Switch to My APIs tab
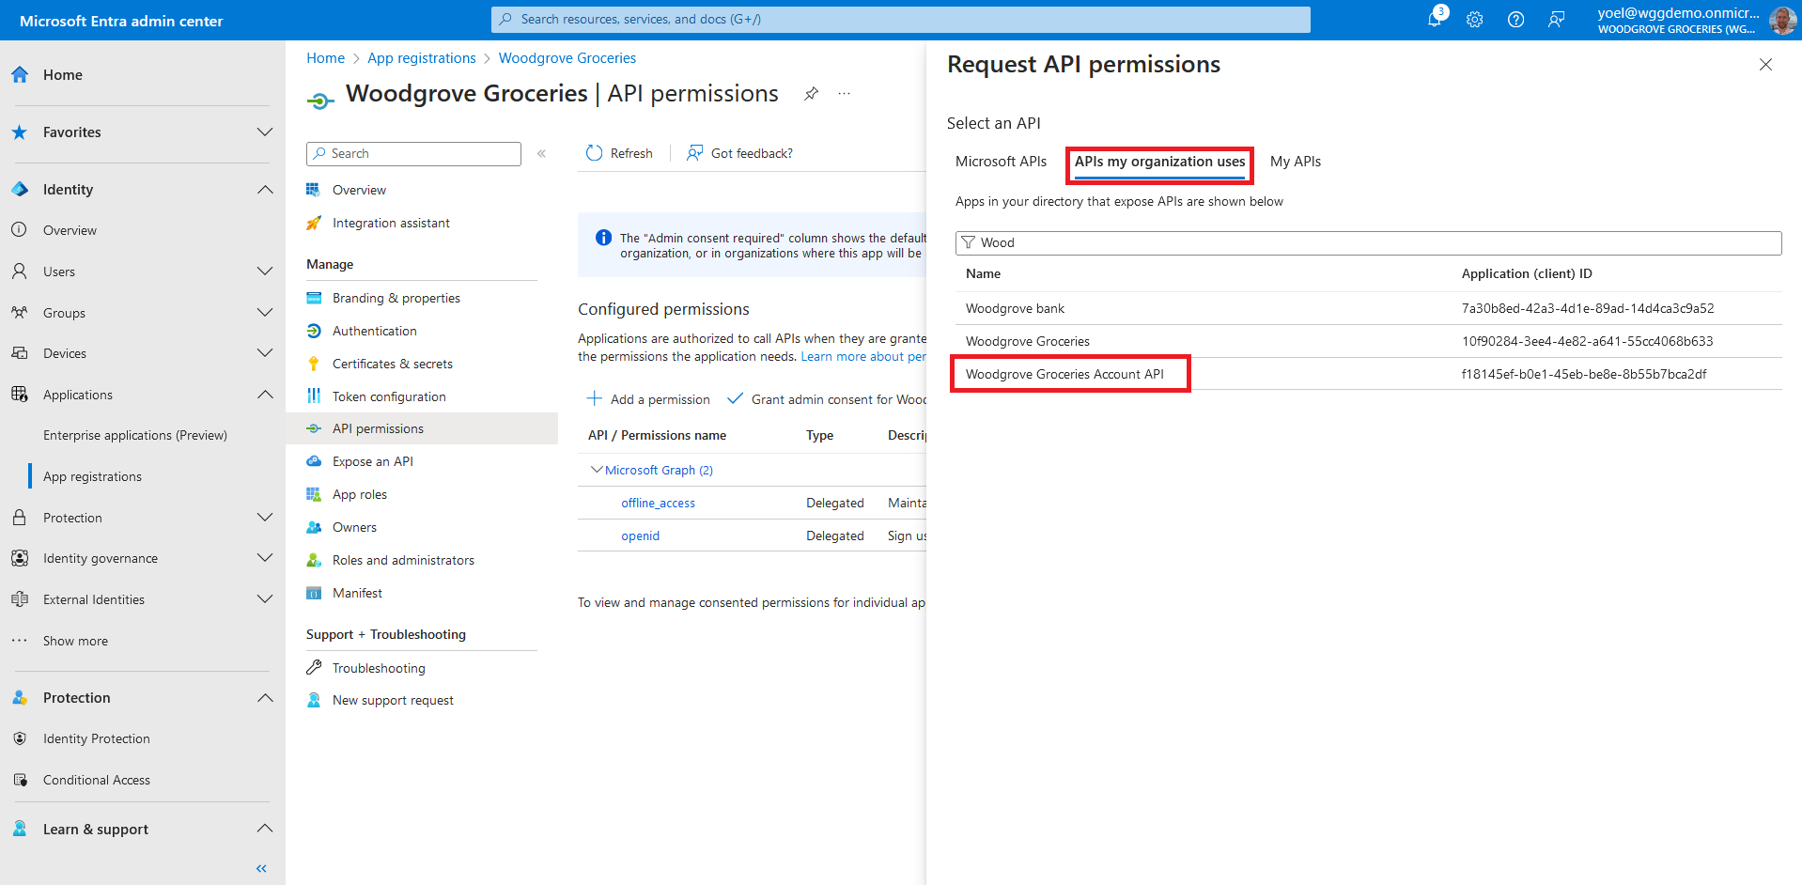This screenshot has width=1802, height=885. pos(1295,162)
